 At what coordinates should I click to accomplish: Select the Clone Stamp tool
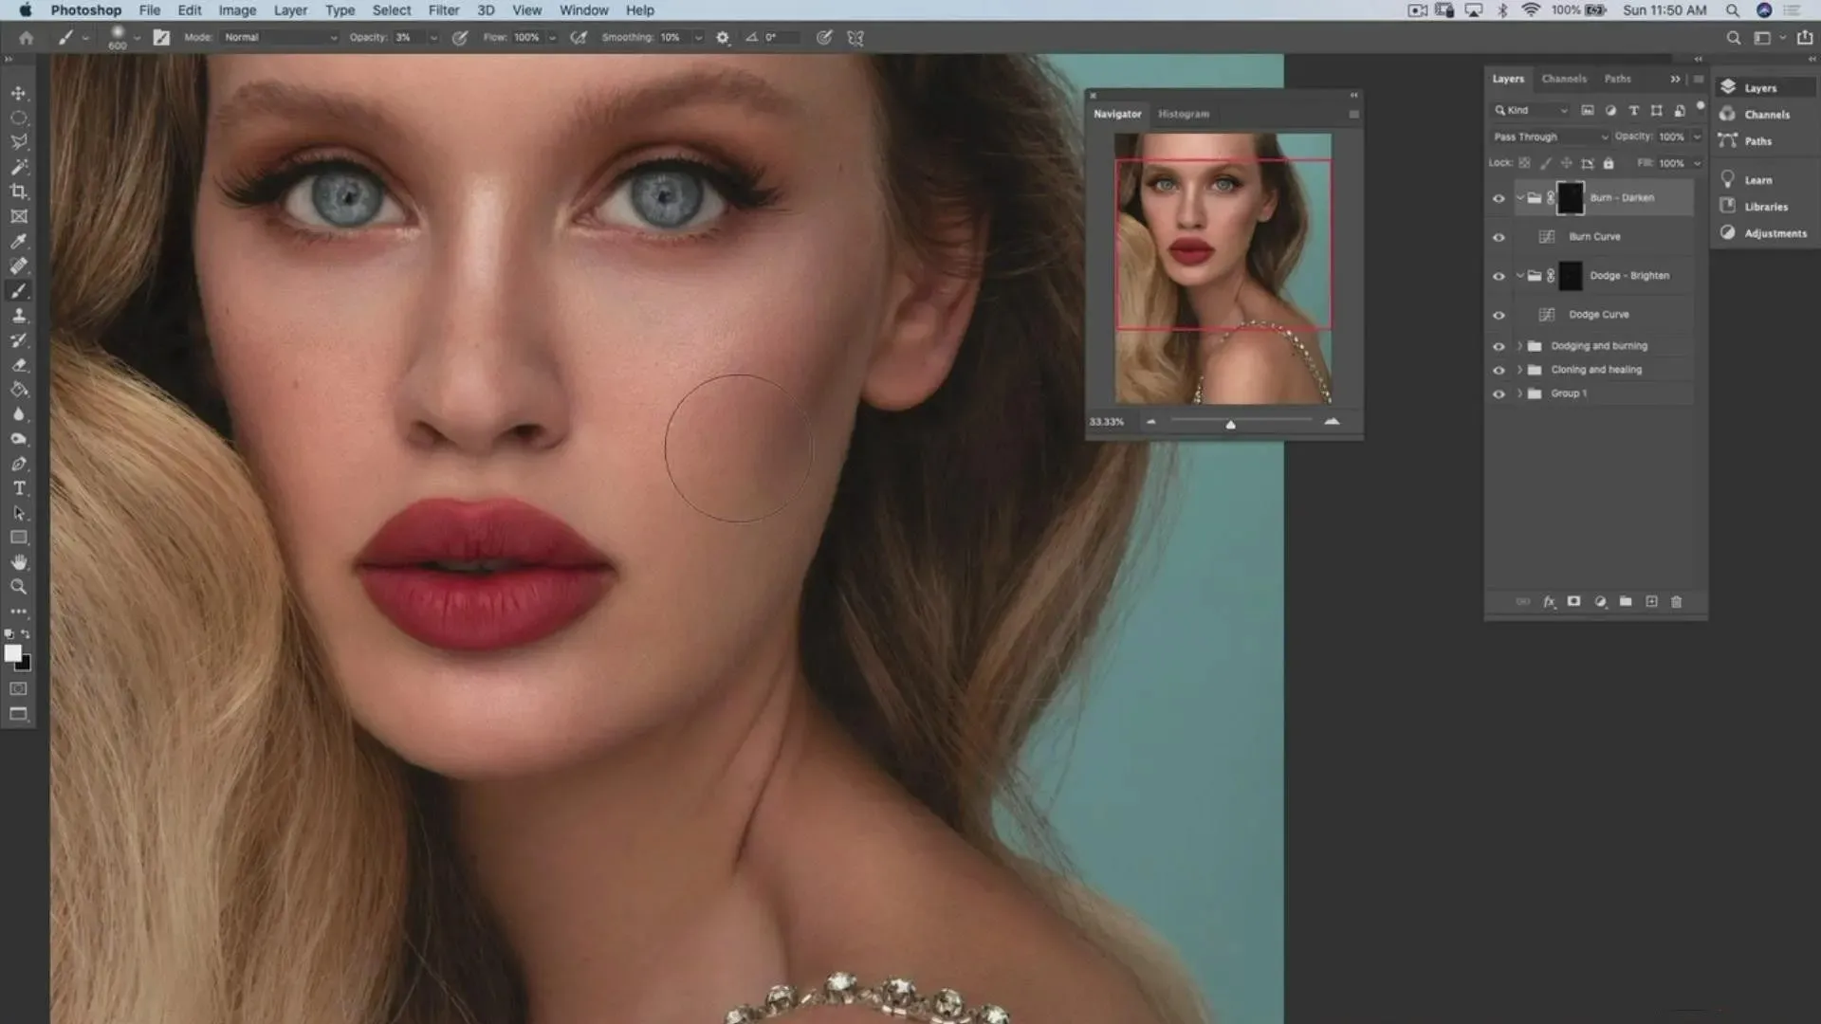18,316
